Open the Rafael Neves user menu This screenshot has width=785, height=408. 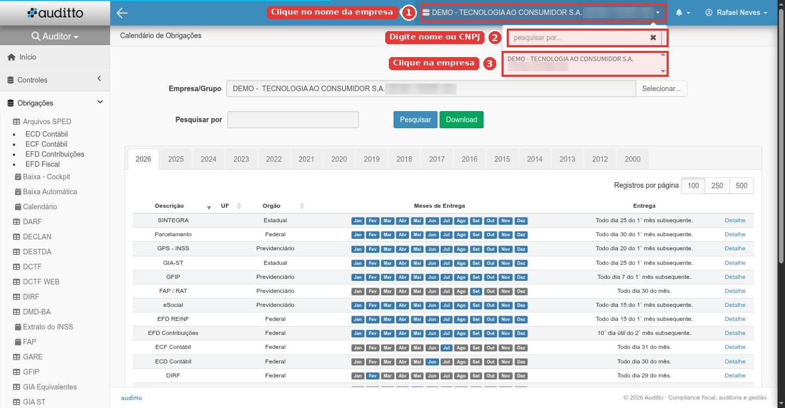[x=736, y=13]
